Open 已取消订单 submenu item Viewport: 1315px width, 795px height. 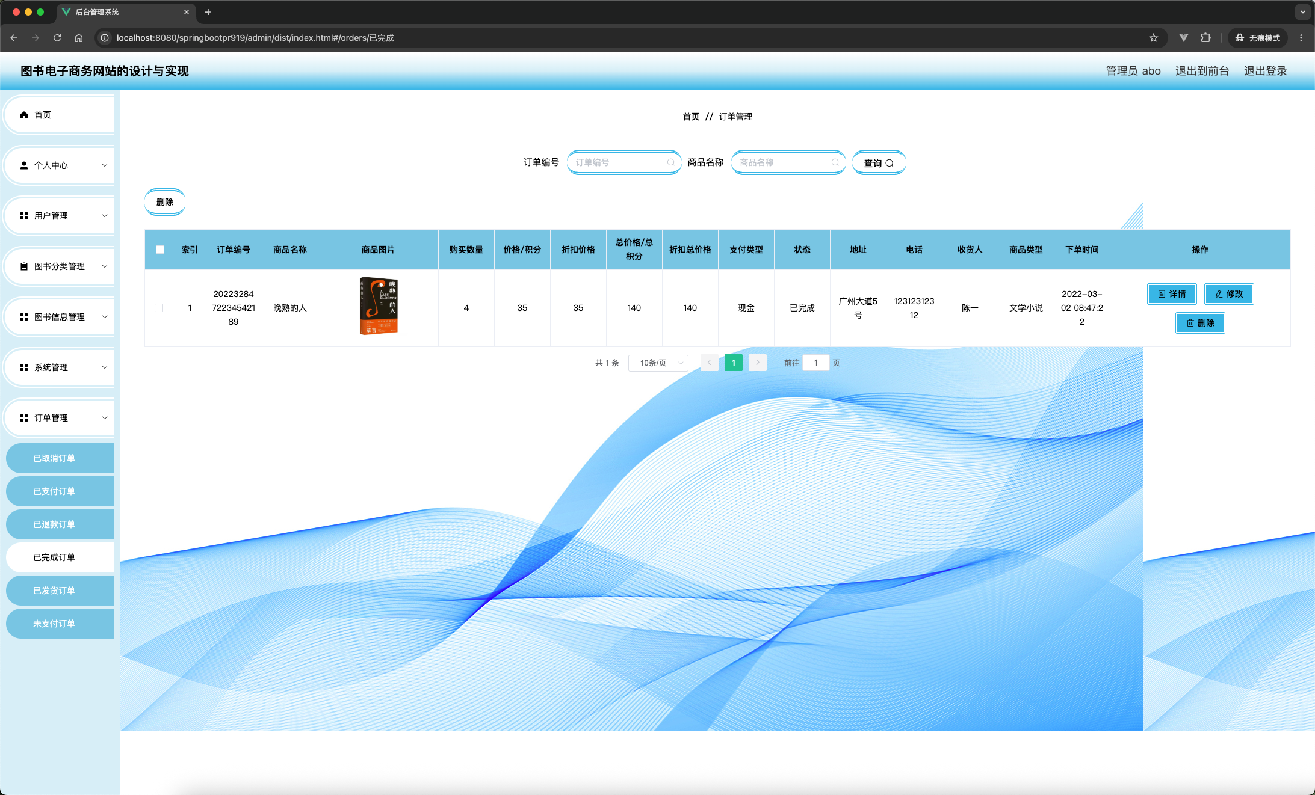click(x=60, y=458)
